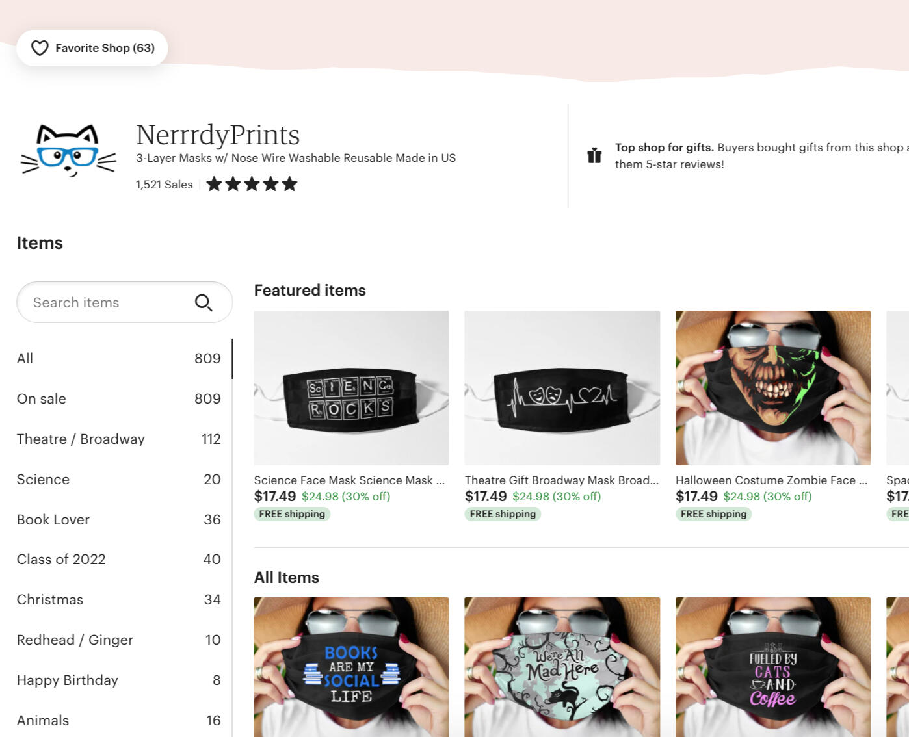
Task: Click the gift box icon
Action: coord(594,155)
